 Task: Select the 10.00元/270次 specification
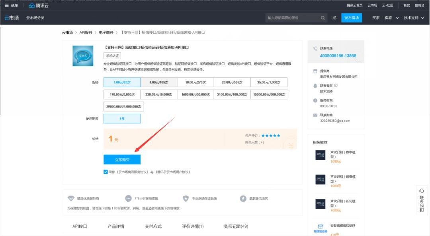click(x=195, y=82)
